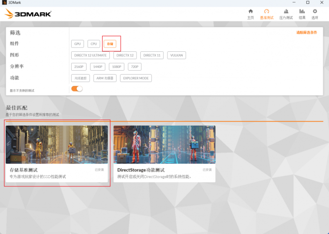Click 已安装 label on DirectStorage card
The image size is (329, 234).
coord(207,170)
